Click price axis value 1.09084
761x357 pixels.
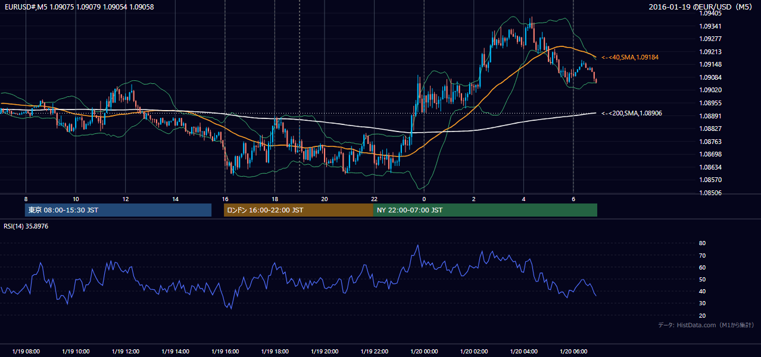click(712, 77)
